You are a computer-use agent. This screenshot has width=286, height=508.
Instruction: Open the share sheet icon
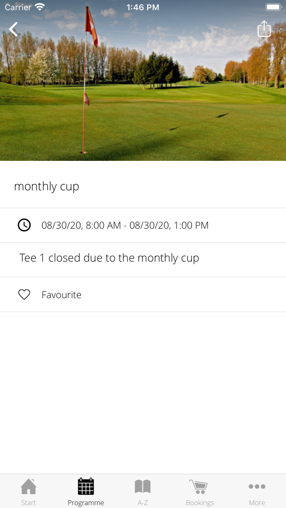click(264, 29)
